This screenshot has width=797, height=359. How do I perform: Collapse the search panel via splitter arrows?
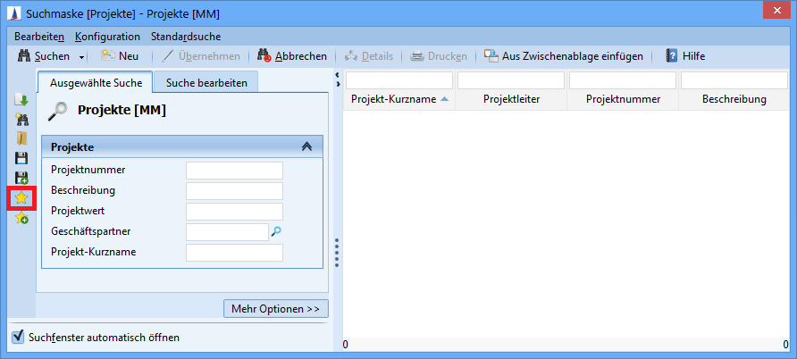[336, 75]
